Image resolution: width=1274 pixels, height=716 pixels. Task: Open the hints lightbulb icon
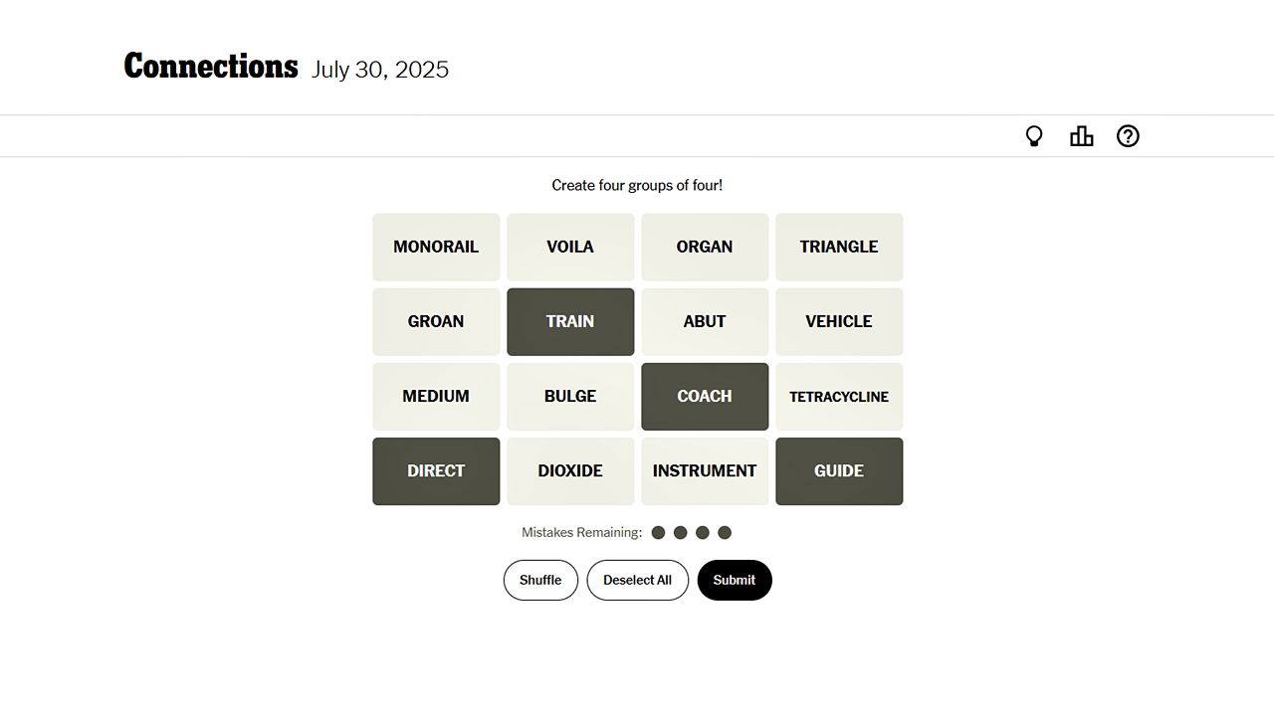[x=1034, y=136]
